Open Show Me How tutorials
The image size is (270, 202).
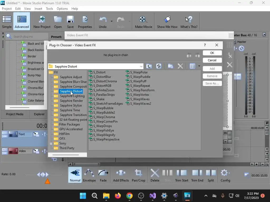click(x=167, y=22)
